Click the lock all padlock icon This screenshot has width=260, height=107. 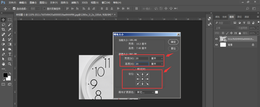pyautogui.click(x=240, y=33)
